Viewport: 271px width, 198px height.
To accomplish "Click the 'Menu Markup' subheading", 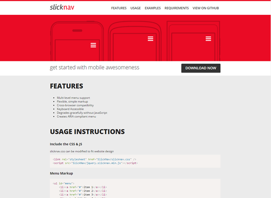I will (x=61, y=173).
